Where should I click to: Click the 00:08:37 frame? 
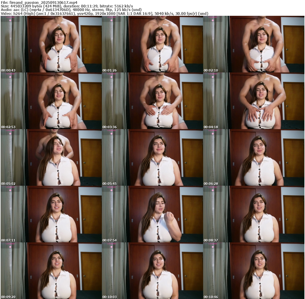pos(253,214)
